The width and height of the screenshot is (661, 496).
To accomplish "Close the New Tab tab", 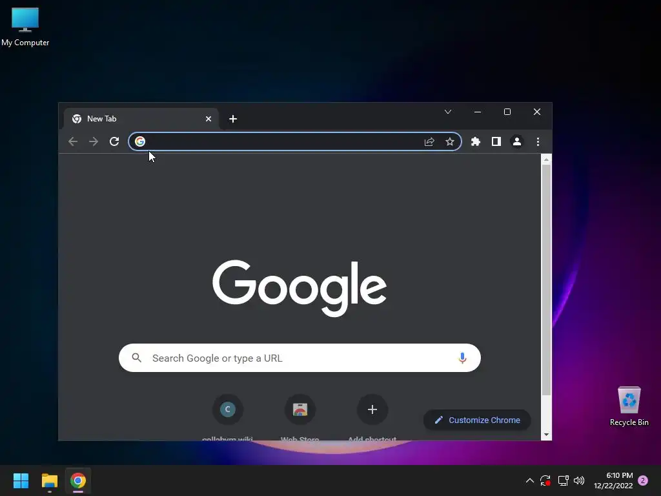I will (208, 119).
